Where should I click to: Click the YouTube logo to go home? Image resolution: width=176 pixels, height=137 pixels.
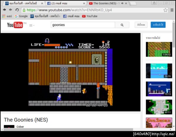[x=15, y=25]
